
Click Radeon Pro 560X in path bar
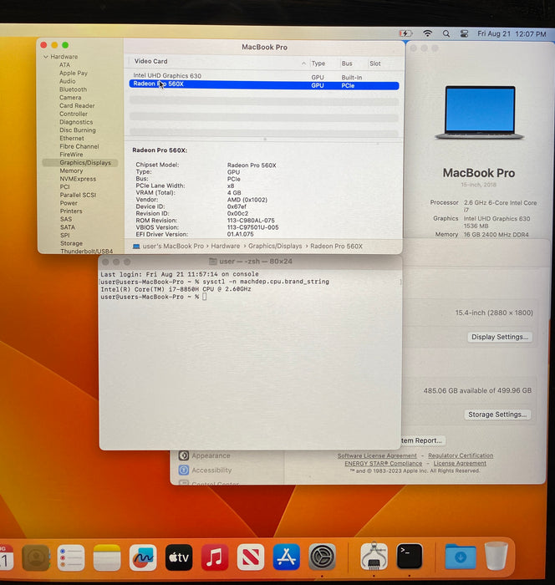pyautogui.click(x=336, y=247)
